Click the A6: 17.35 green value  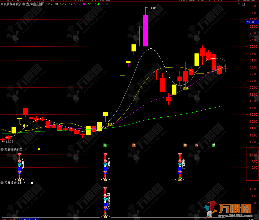[94, 4]
